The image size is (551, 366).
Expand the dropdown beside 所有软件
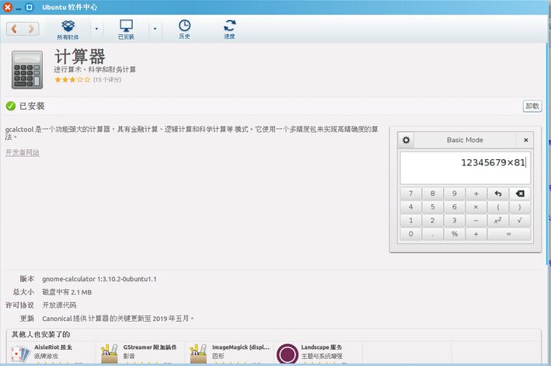pyautogui.click(x=96, y=30)
